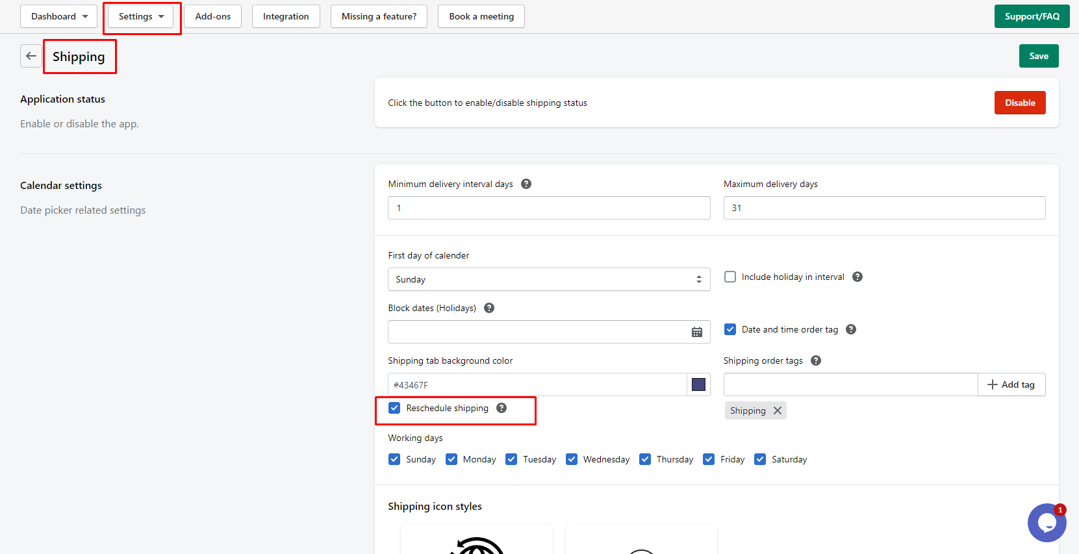Image resolution: width=1079 pixels, height=554 pixels.
Task: Open the Settings dropdown menu
Action: 141,16
